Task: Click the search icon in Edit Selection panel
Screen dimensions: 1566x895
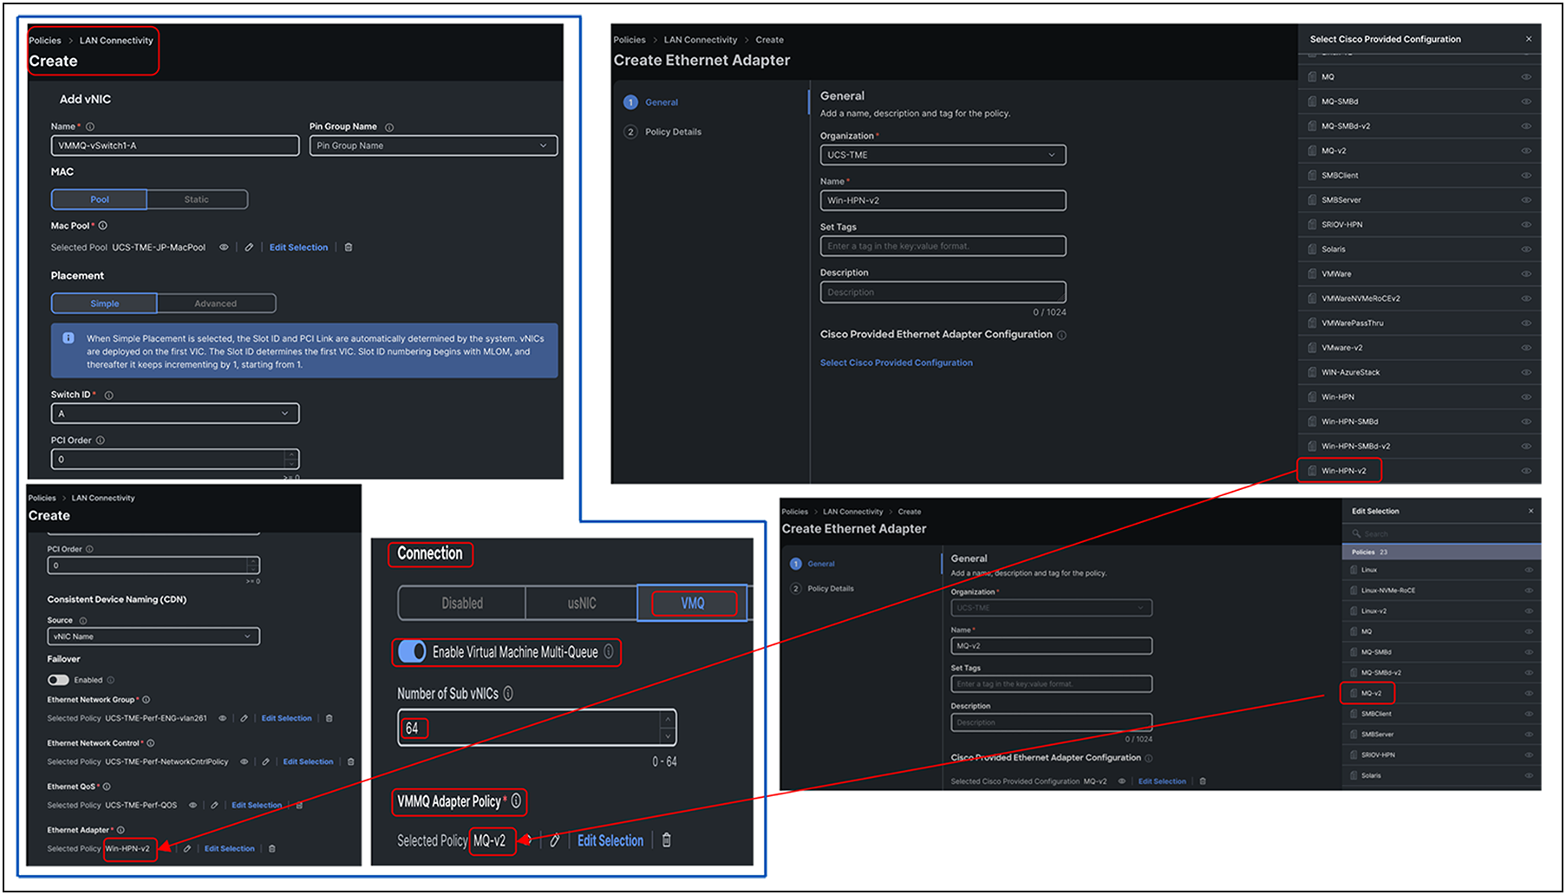Action: (1356, 533)
